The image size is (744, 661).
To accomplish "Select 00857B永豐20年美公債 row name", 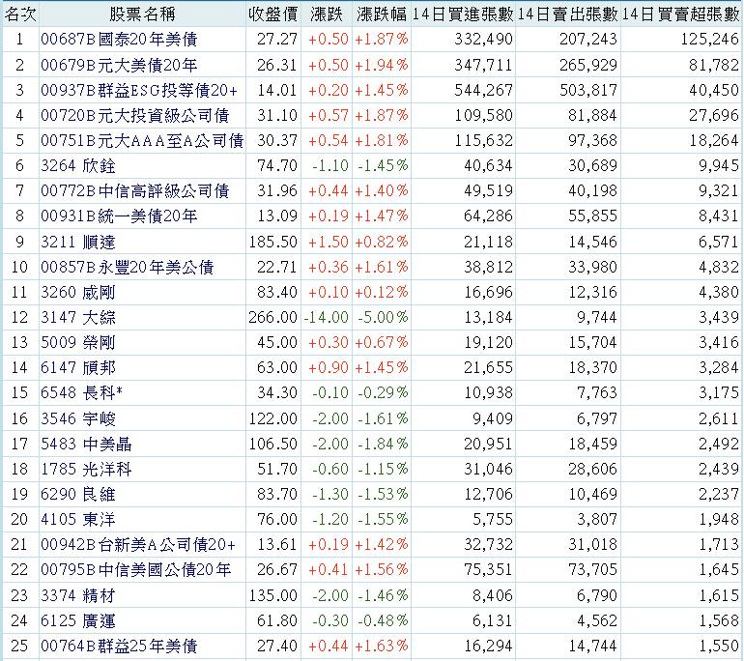I will coord(128,267).
